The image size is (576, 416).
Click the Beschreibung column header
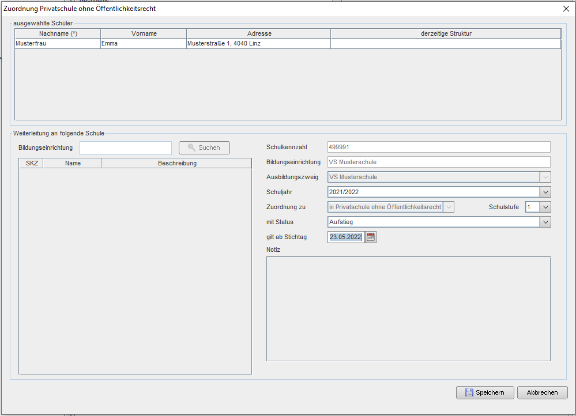click(x=177, y=163)
